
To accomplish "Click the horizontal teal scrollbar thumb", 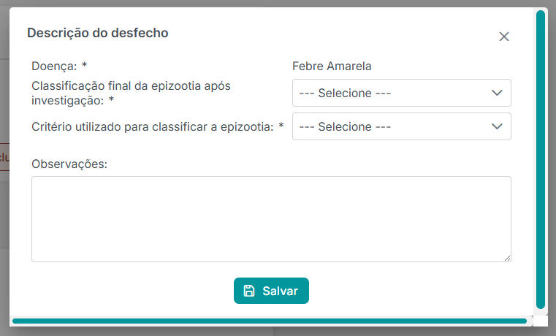I will coord(270,321).
